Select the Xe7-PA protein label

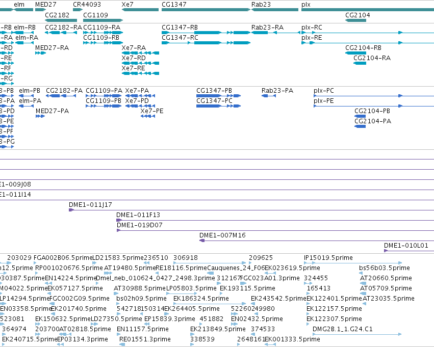tap(137, 91)
